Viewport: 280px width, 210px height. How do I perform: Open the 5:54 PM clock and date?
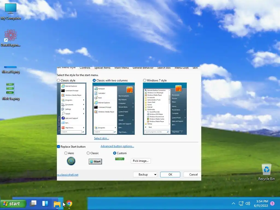pos(261,203)
